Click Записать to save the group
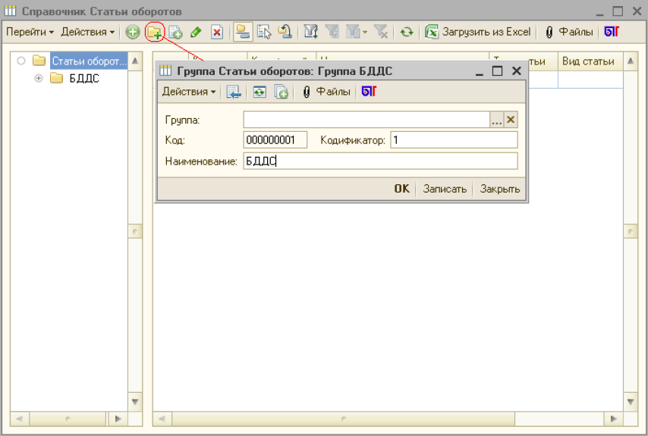 445,189
